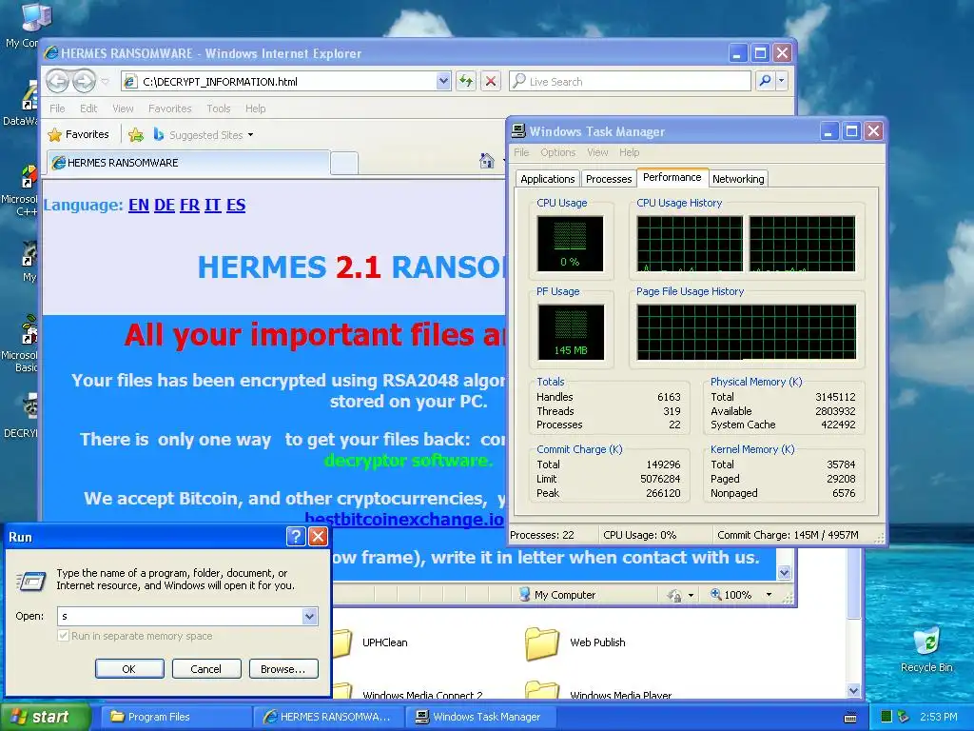
Task: Click the Refresh icon beside the address bar
Action: (x=466, y=81)
